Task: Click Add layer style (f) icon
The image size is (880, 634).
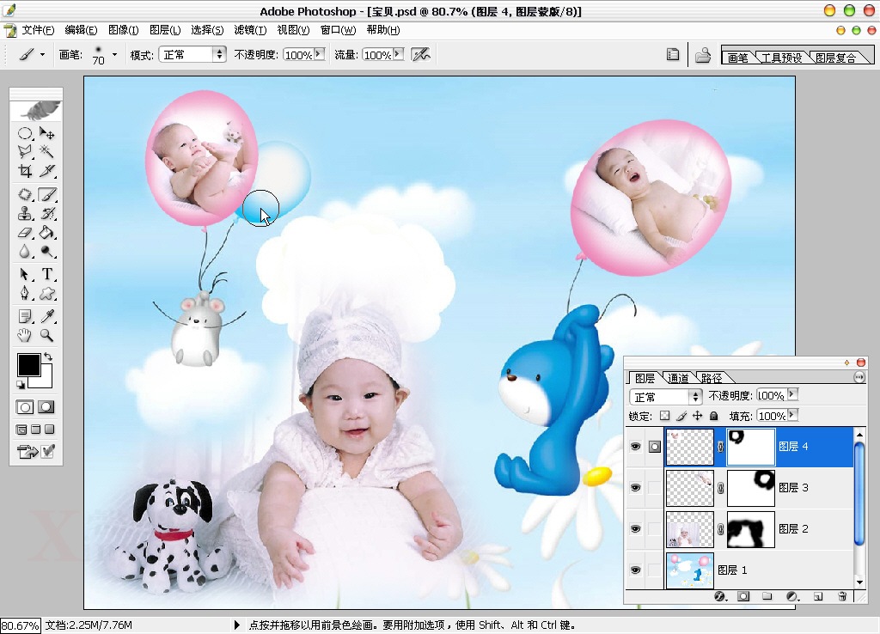Action: click(720, 596)
